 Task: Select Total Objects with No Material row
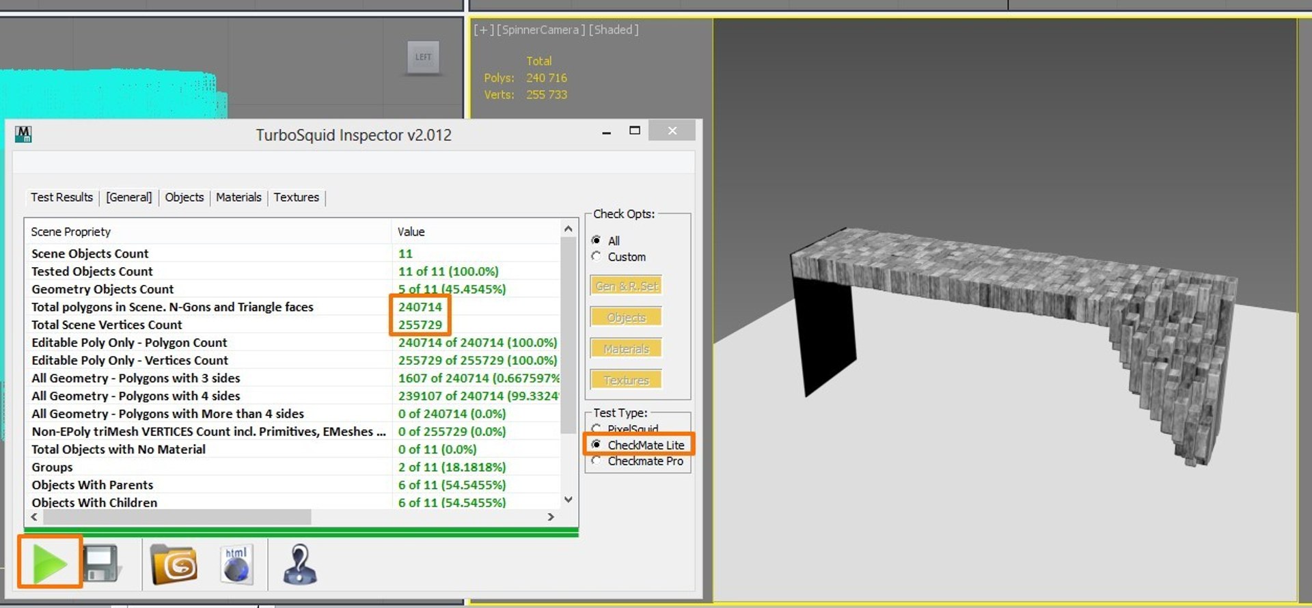pyautogui.click(x=292, y=449)
